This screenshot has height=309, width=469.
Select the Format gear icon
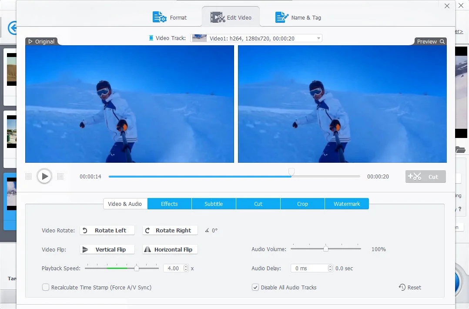[160, 17]
